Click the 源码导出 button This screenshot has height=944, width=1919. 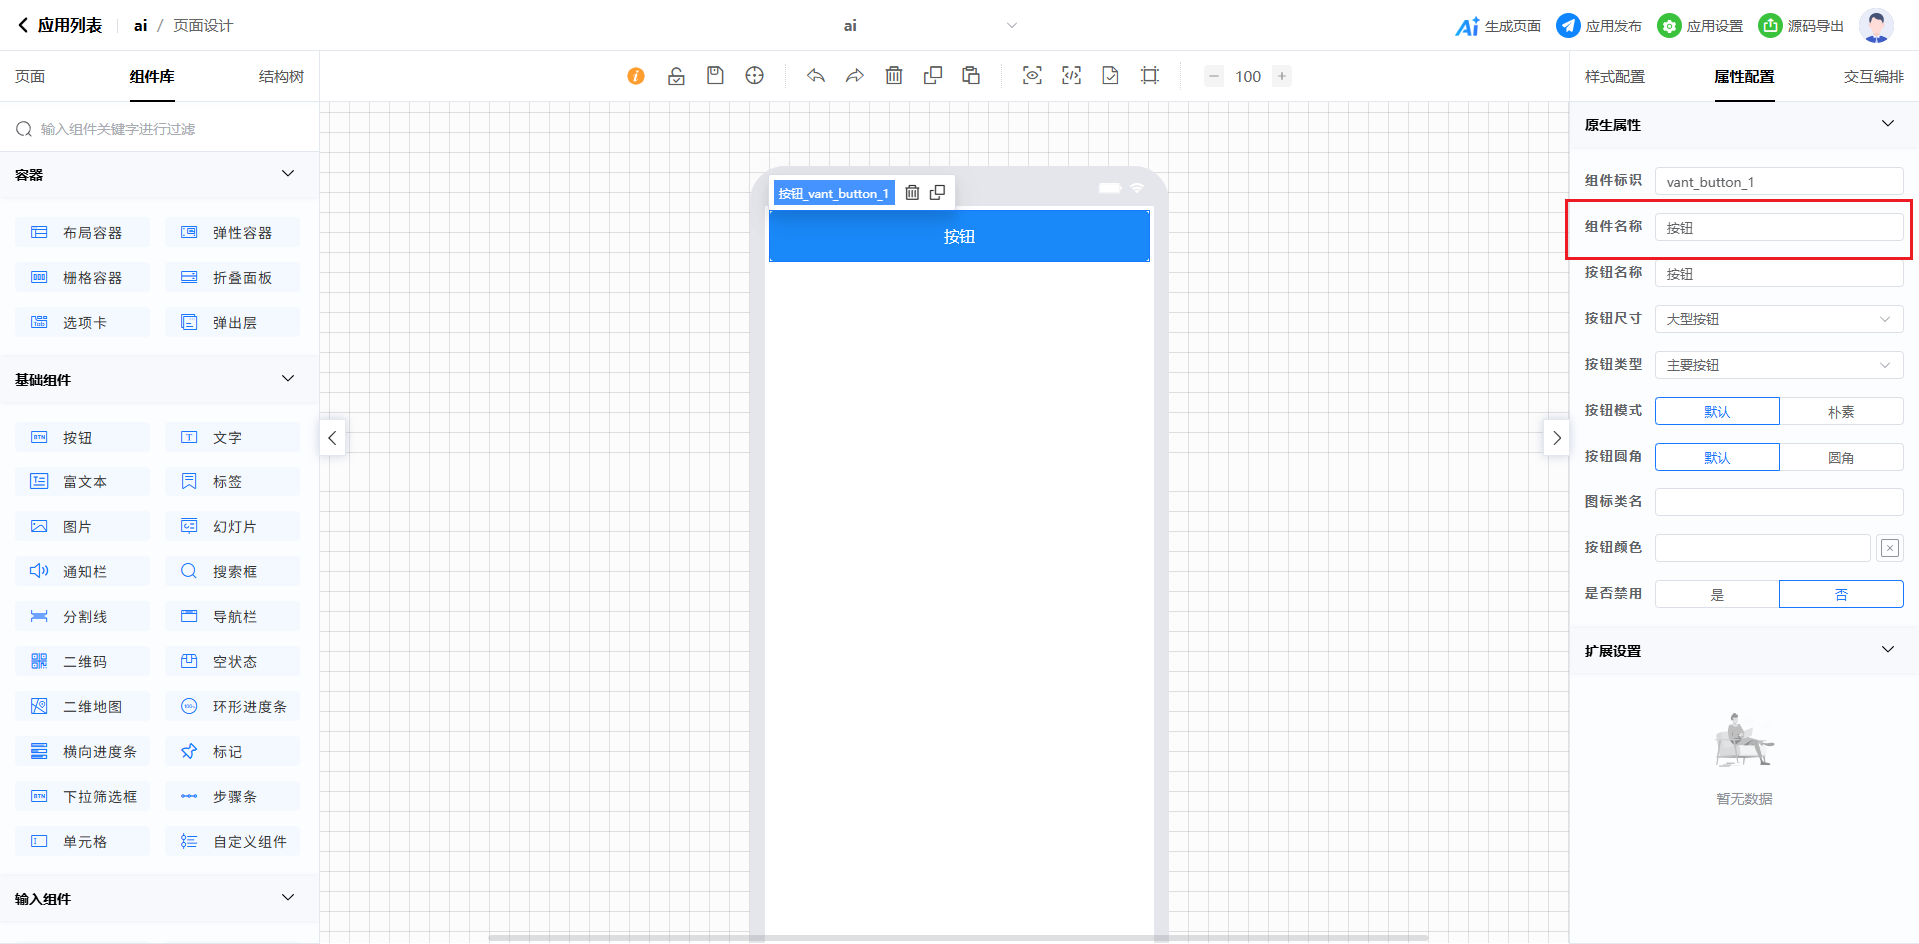[x=1802, y=26]
